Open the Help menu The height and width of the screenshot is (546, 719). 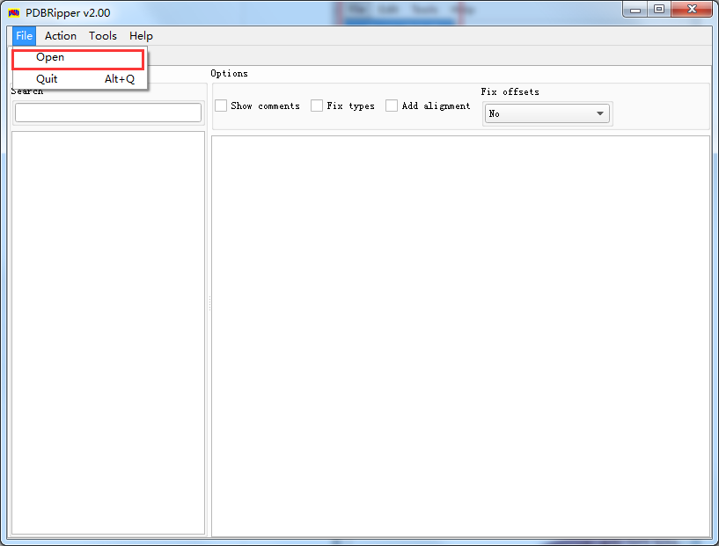point(141,36)
